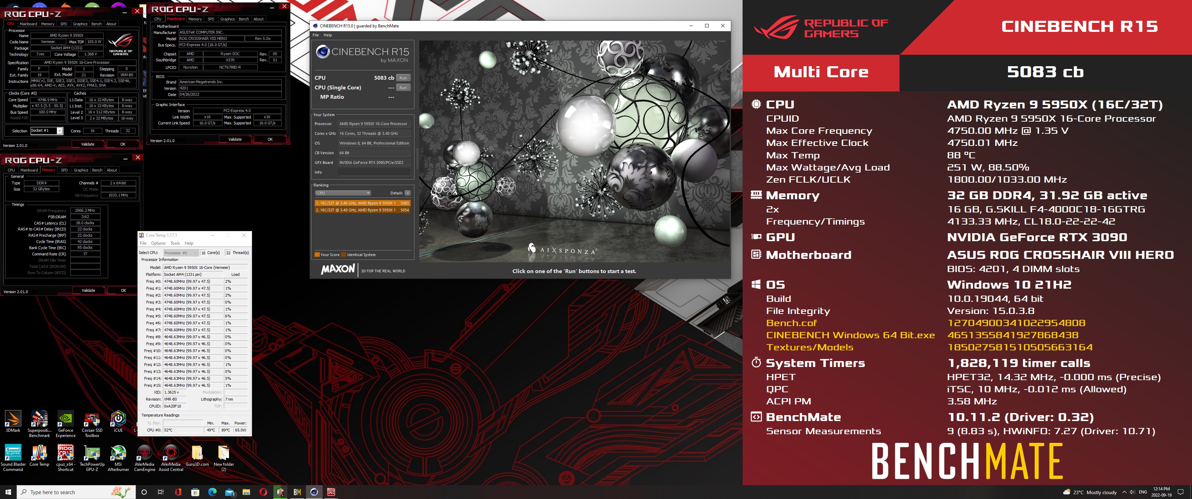Open TechPowerUp GPU-Z desktop shortcut

[92, 458]
